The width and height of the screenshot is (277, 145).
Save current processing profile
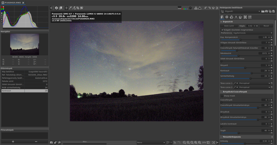click(267, 11)
